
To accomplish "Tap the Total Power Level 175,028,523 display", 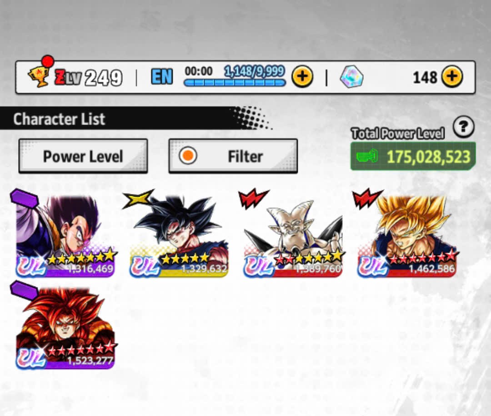I will (413, 156).
